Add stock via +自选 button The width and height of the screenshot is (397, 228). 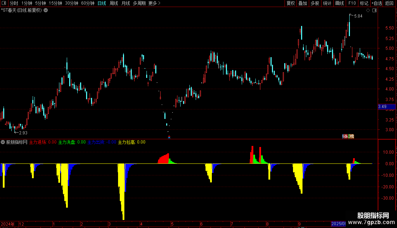coord(377,3)
